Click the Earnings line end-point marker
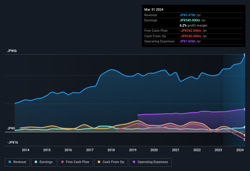Viewport: 250px width, 171px height. point(245,127)
